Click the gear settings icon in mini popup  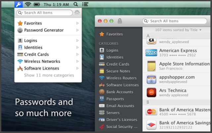pyautogui.click(x=77, y=13)
